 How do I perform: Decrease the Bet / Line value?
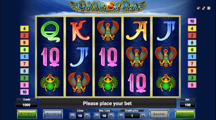(97, 116)
